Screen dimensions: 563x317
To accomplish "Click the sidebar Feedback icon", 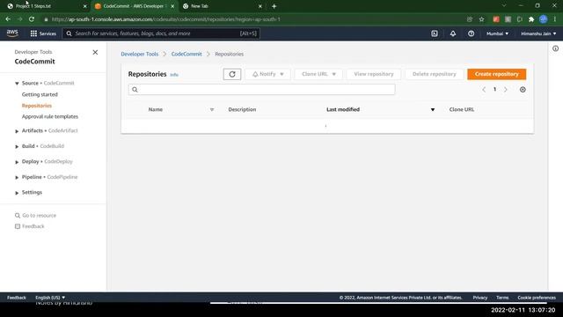I will pyautogui.click(x=18, y=226).
